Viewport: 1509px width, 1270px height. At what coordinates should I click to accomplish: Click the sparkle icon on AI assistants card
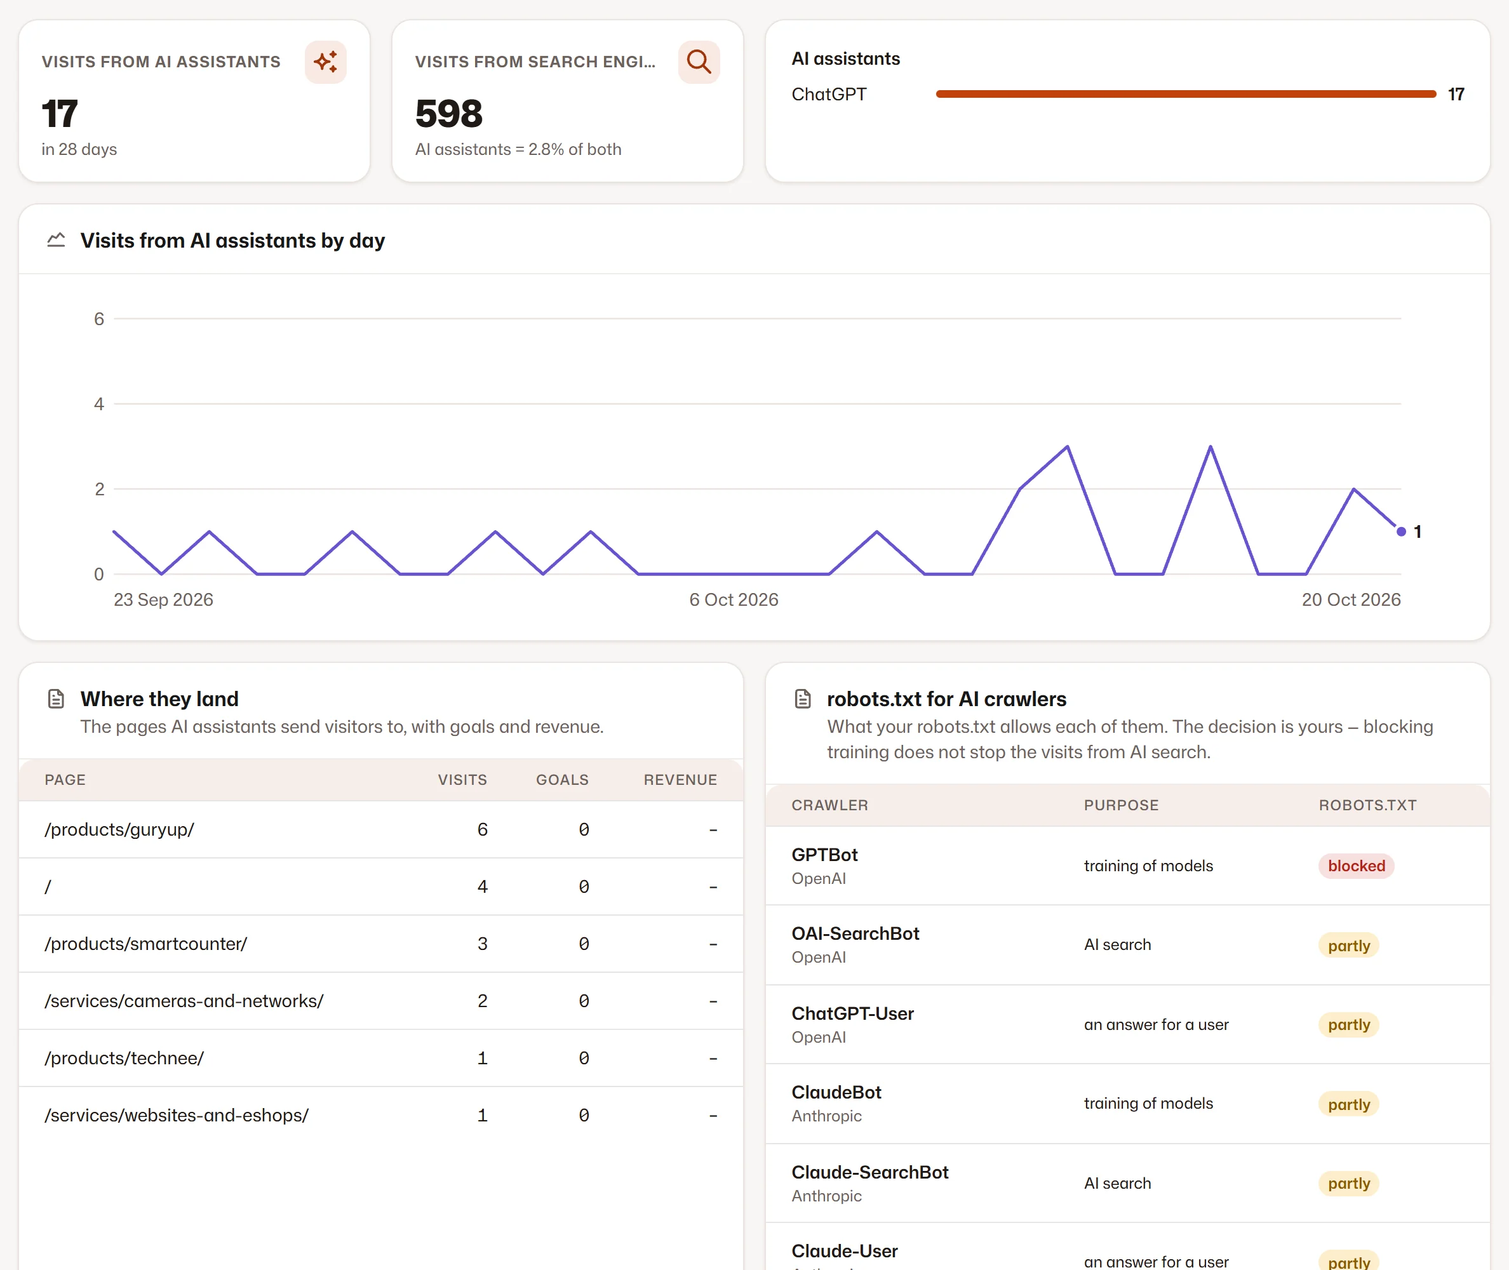tap(325, 62)
